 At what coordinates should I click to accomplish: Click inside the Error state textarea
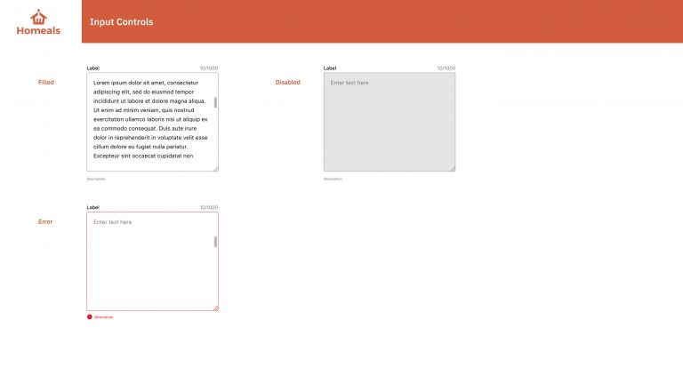click(152, 261)
